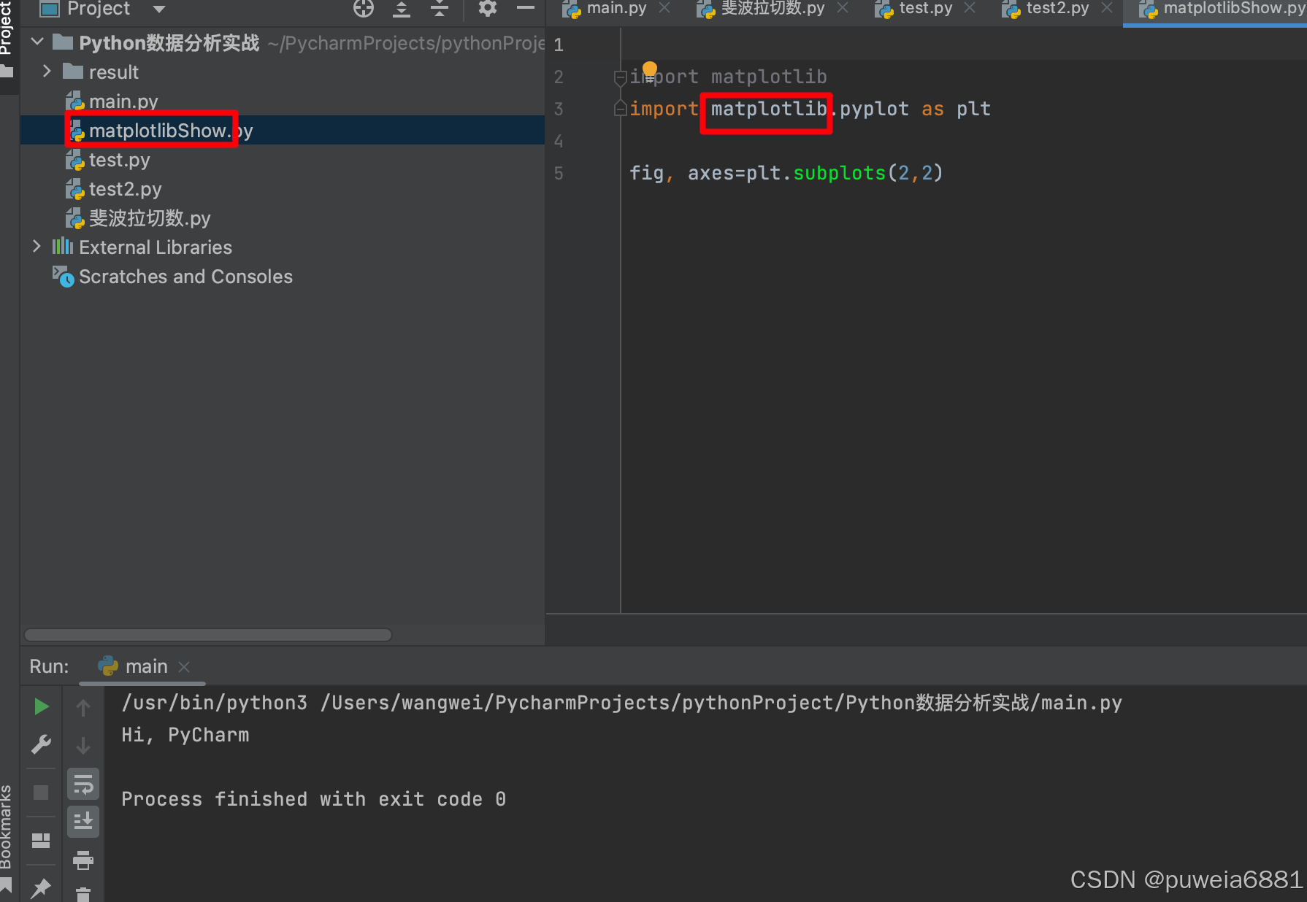Collapse the import fold arrow on line 3

click(620, 108)
